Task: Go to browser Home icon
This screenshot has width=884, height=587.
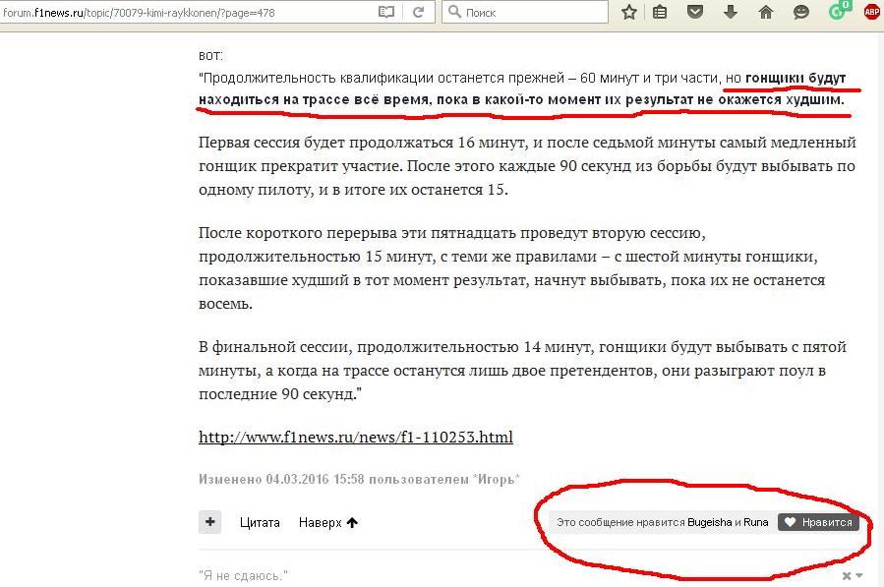Action: pyautogui.click(x=766, y=12)
